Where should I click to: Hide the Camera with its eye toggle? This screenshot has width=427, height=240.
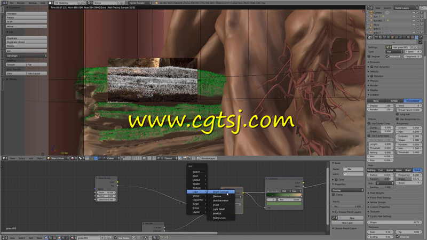(414, 12)
